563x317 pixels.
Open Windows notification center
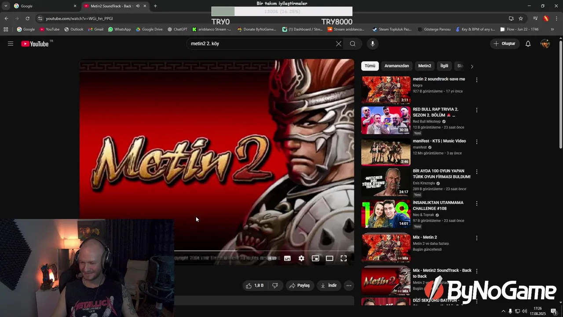(553, 311)
